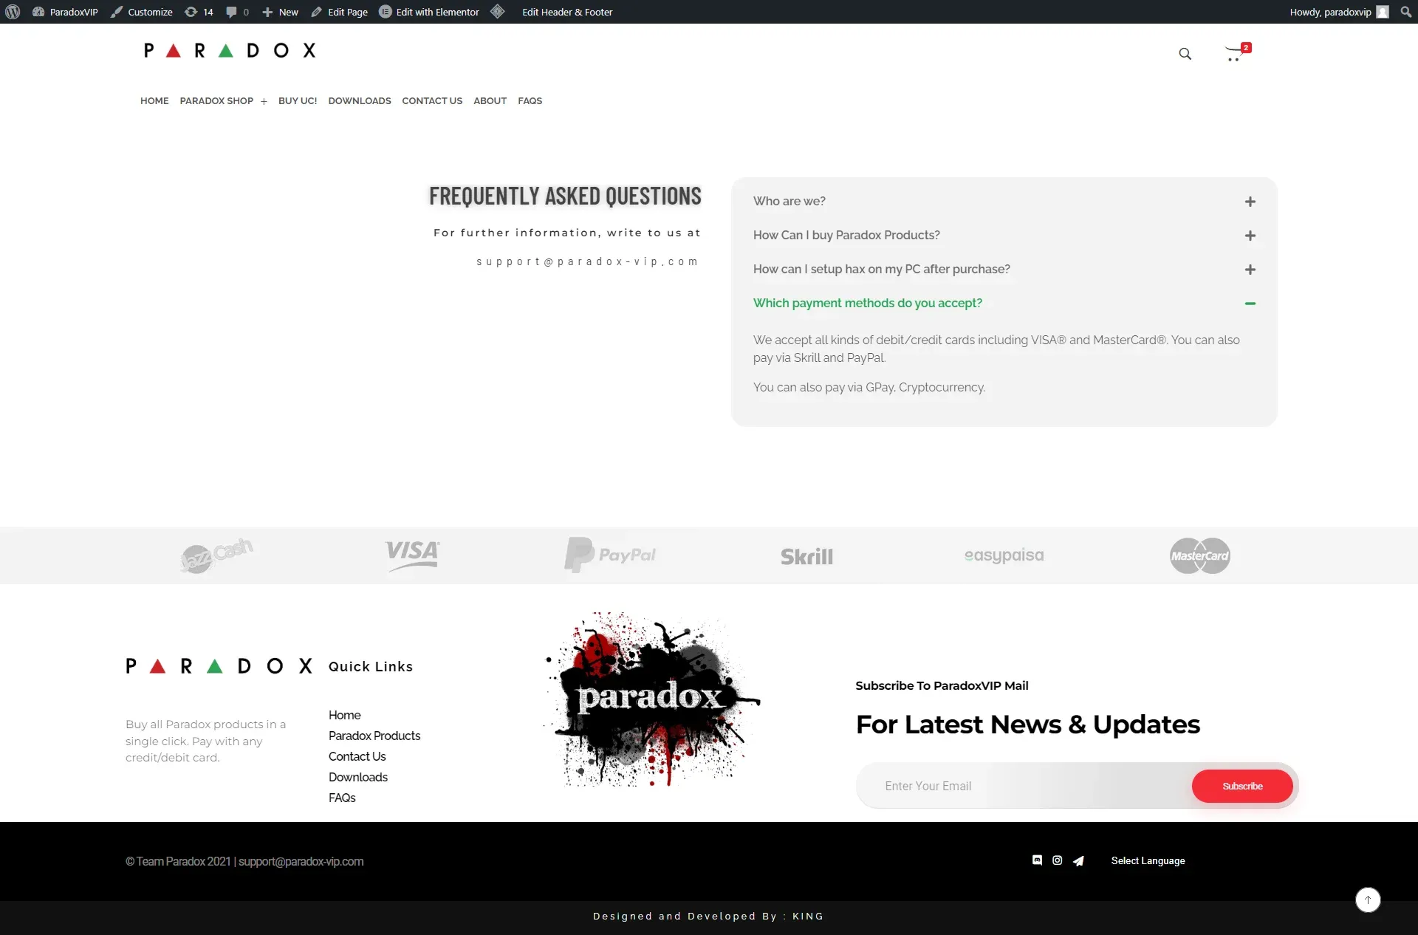Expand Paradox Shop submenu plus

[x=264, y=101]
